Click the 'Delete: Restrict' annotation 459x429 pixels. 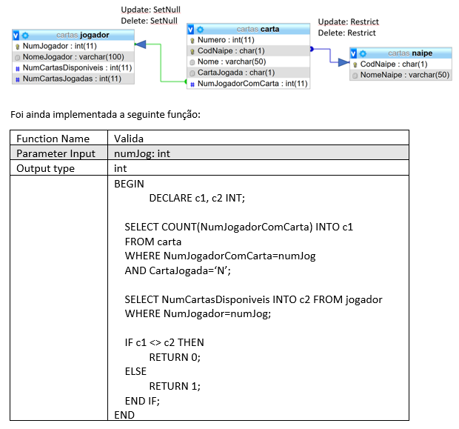click(347, 33)
